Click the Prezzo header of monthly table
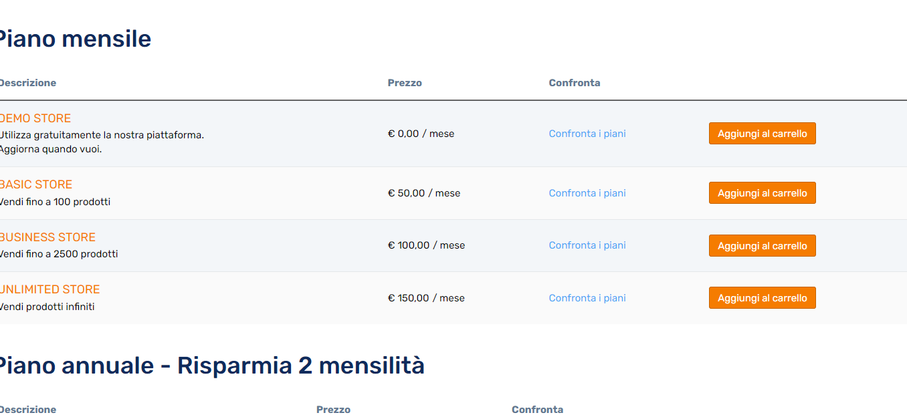The image size is (907, 417). tap(405, 83)
